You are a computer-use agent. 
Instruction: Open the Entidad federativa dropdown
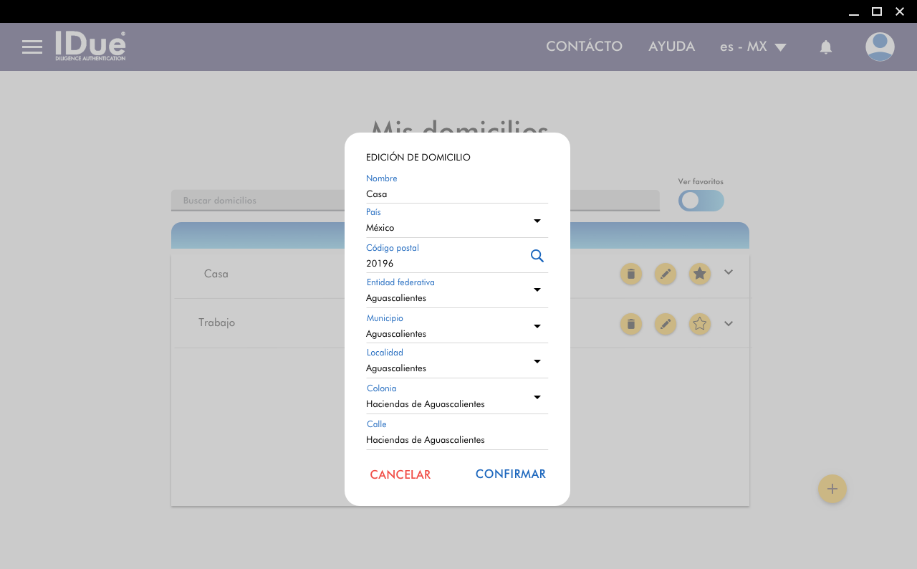click(537, 290)
